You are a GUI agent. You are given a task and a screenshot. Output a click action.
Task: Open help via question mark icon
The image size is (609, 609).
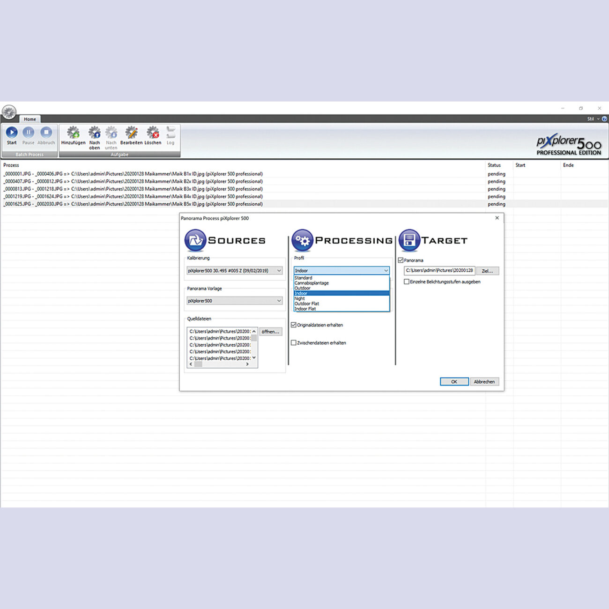604,119
